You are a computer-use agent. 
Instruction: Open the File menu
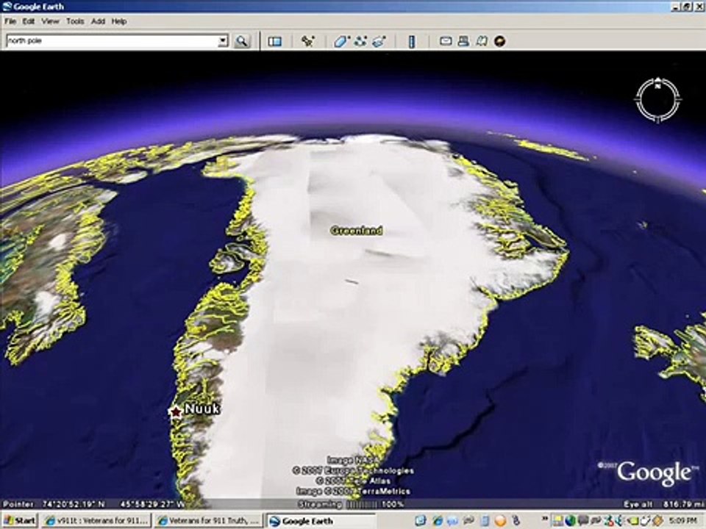(x=10, y=21)
